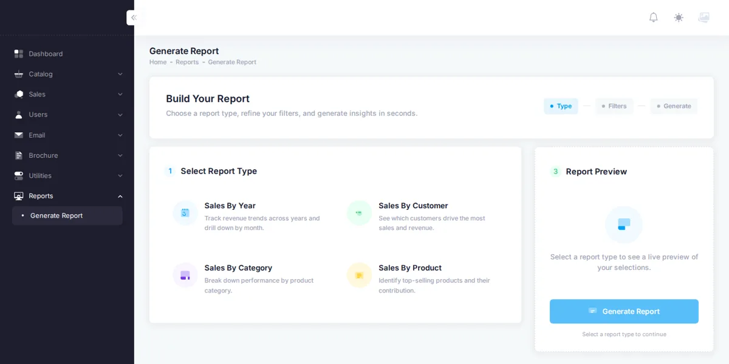Choose the Sales By Category title

[238, 268]
